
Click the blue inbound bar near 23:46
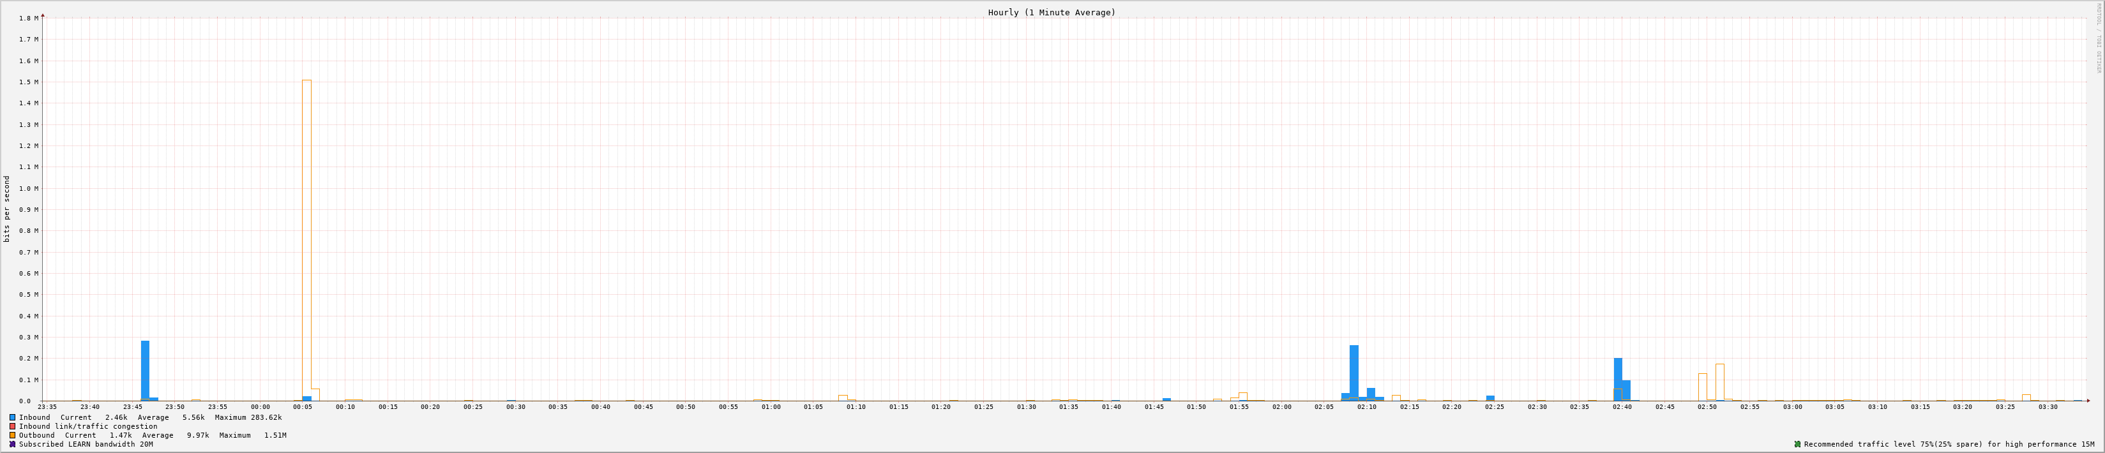pyautogui.click(x=145, y=370)
